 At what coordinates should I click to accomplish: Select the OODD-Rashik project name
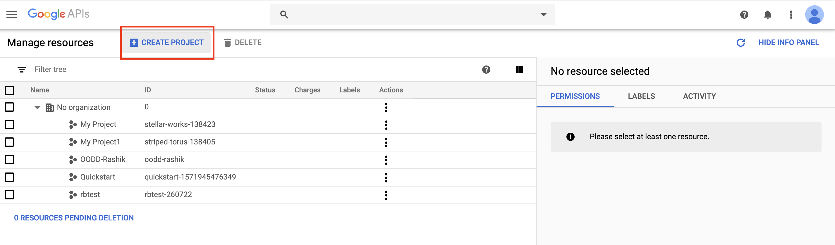click(x=103, y=159)
